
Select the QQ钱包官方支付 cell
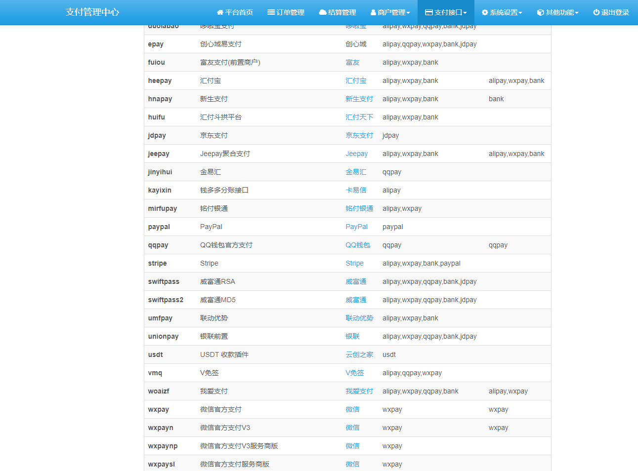226,245
